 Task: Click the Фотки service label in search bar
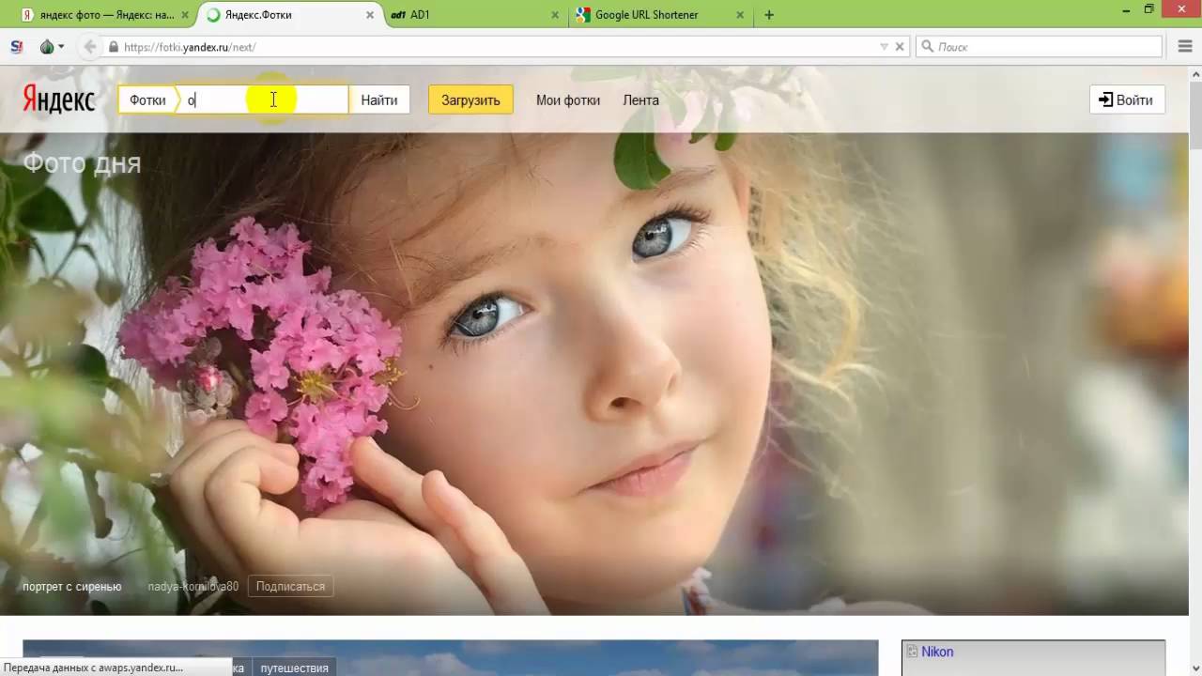pyautogui.click(x=147, y=100)
